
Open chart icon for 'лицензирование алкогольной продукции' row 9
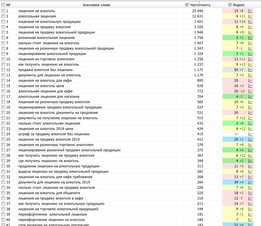point(250,54)
